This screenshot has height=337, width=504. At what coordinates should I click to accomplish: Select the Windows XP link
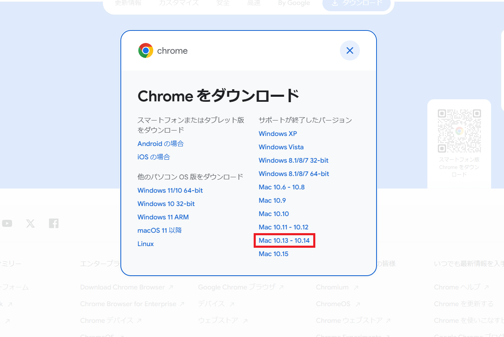pyautogui.click(x=278, y=133)
